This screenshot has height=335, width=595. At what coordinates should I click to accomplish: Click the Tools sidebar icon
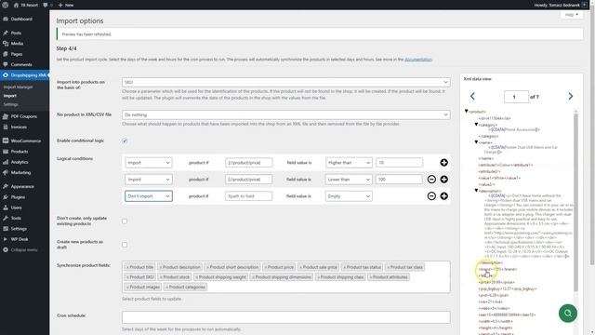[6, 218]
